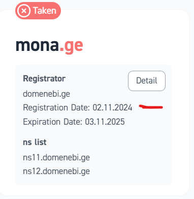Select the mona.ge domain heading
The width and height of the screenshot is (194, 199).
(x=49, y=45)
